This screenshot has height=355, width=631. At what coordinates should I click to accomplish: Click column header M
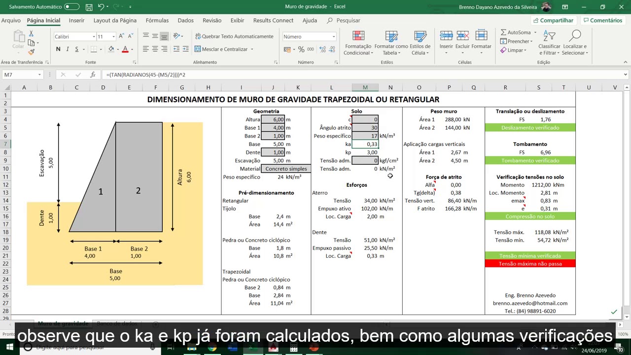pos(365,87)
